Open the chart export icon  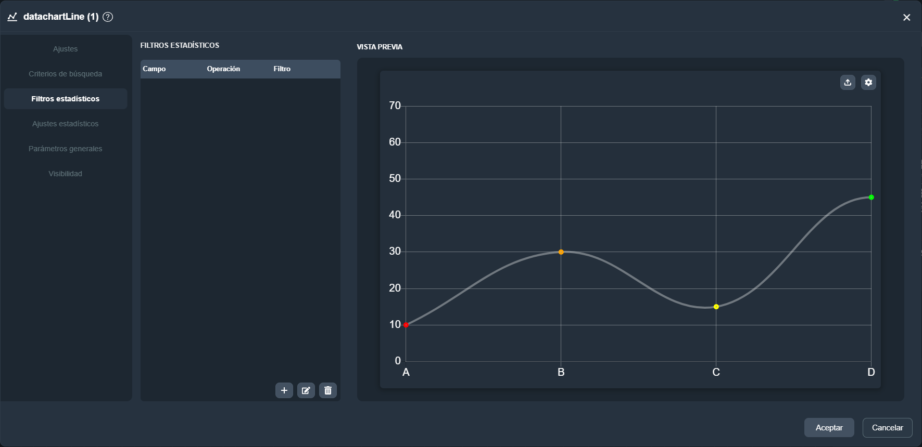pos(848,83)
